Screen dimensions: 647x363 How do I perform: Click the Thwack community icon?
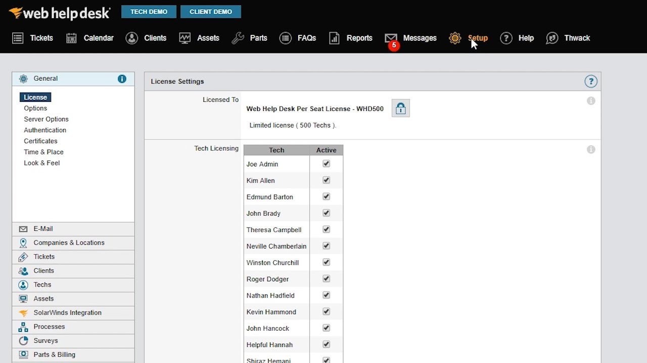tap(552, 38)
